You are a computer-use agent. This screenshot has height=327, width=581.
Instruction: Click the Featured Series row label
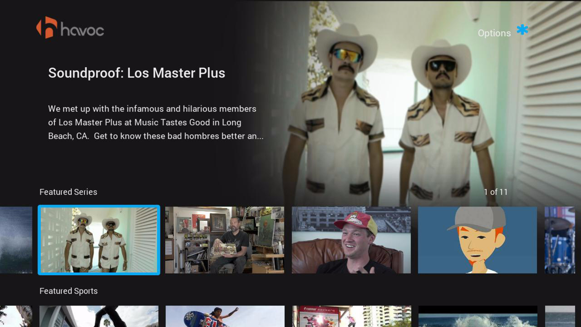click(68, 192)
